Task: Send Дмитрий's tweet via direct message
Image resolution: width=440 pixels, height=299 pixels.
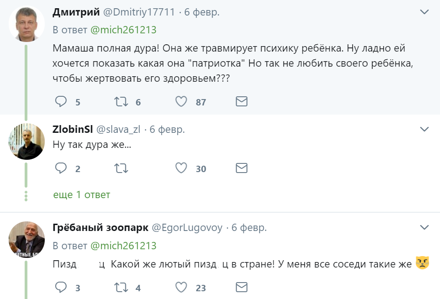Action: tap(241, 101)
